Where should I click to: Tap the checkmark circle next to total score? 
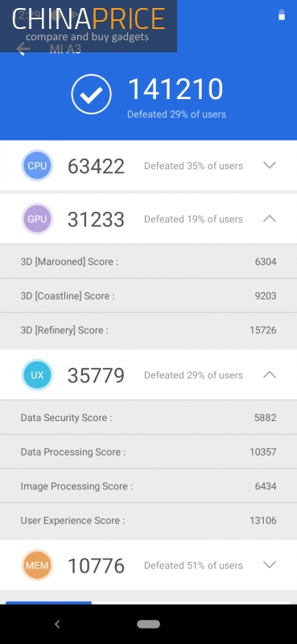[91, 94]
